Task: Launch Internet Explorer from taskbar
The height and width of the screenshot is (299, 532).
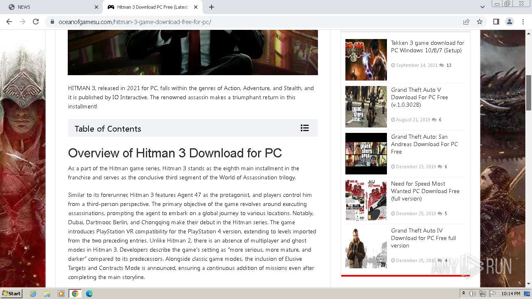Action: [x=33, y=294]
